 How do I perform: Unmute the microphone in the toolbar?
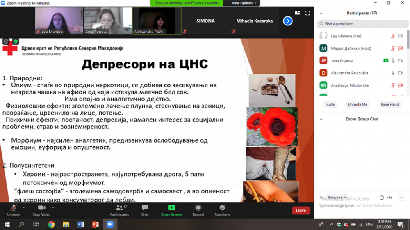[x=14, y=208]
